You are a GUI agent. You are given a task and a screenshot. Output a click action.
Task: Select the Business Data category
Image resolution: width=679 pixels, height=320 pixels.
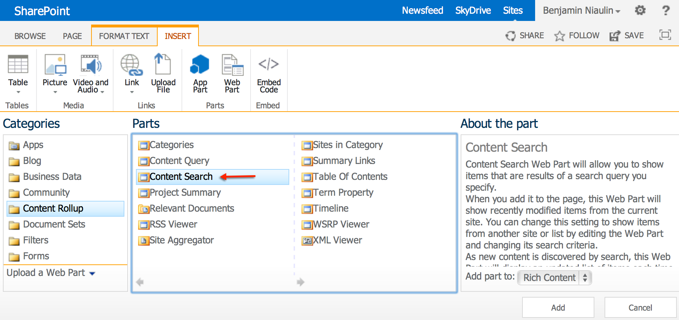[45, 177]
